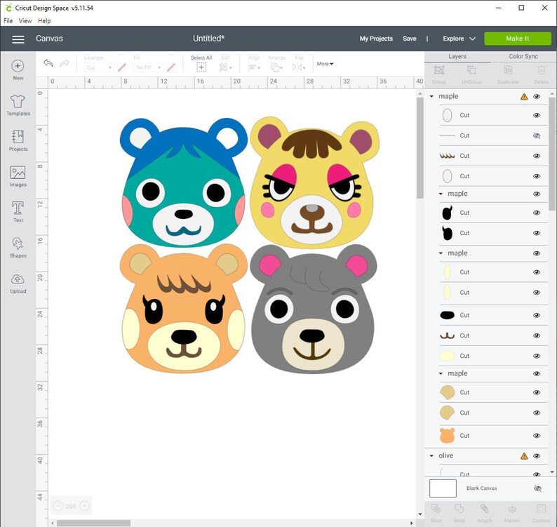Hide the olive group layer

pyautogui.click(x=537, y=456)
